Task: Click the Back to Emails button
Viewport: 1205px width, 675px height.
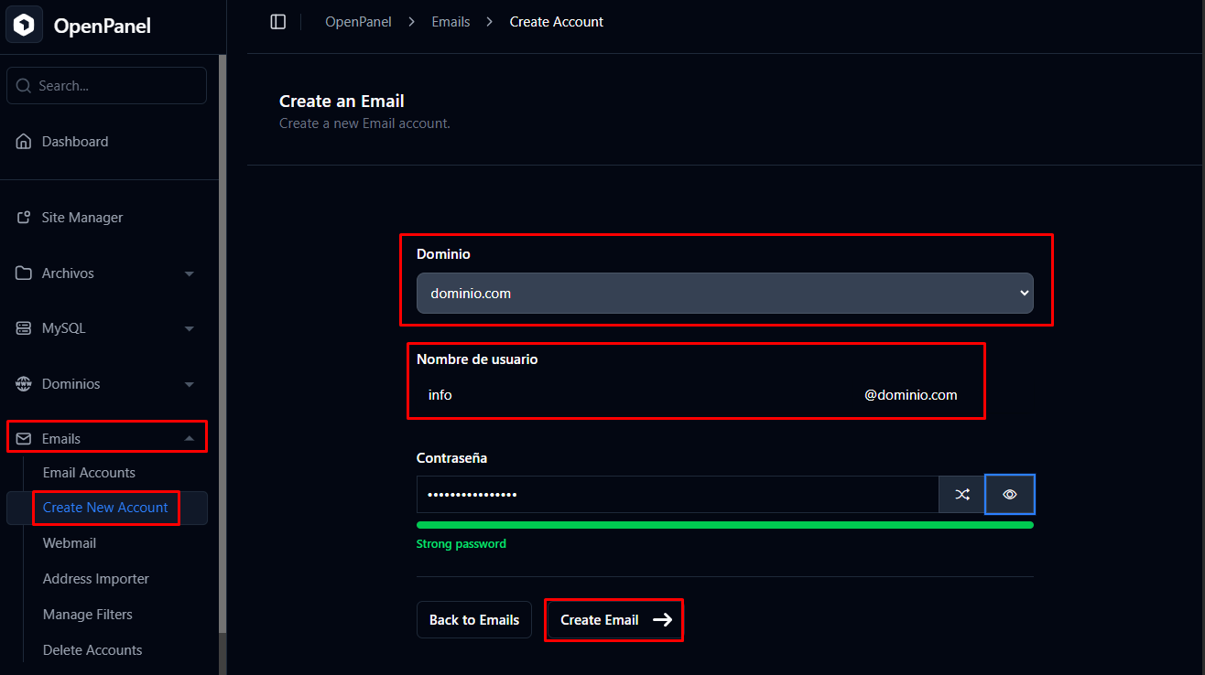Action: [x=473, y=620]
